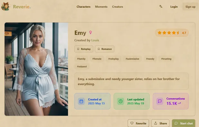
Task: Click the #submissive hashtag
Action: 132,59
